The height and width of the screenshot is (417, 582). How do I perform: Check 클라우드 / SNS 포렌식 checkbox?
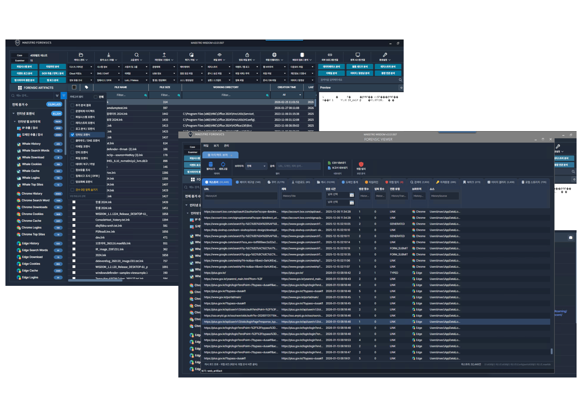click(x=72, y=141)
